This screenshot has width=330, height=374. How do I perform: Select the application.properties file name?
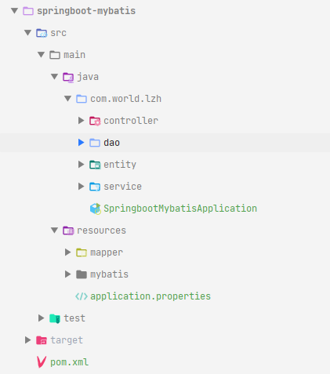coord(150,296)
